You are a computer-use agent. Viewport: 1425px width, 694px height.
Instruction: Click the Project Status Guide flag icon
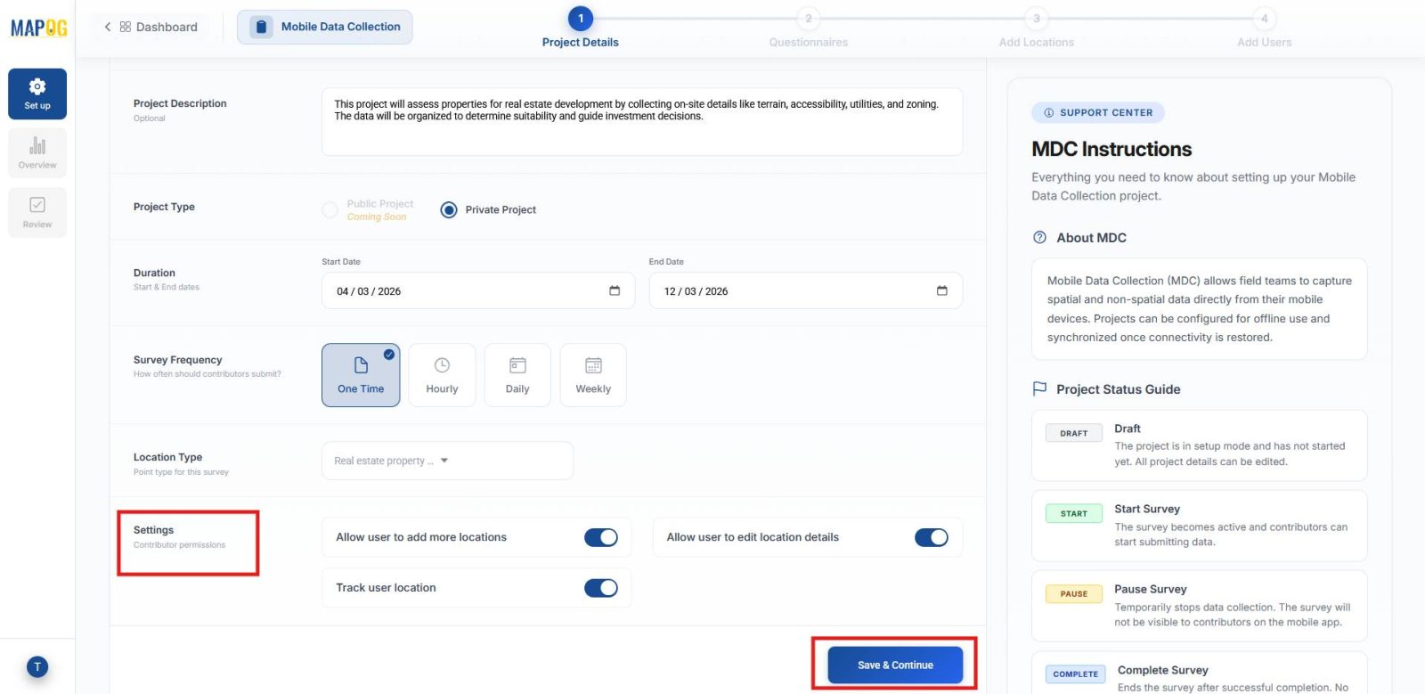pyautogui.click(x=1039, y=389)
